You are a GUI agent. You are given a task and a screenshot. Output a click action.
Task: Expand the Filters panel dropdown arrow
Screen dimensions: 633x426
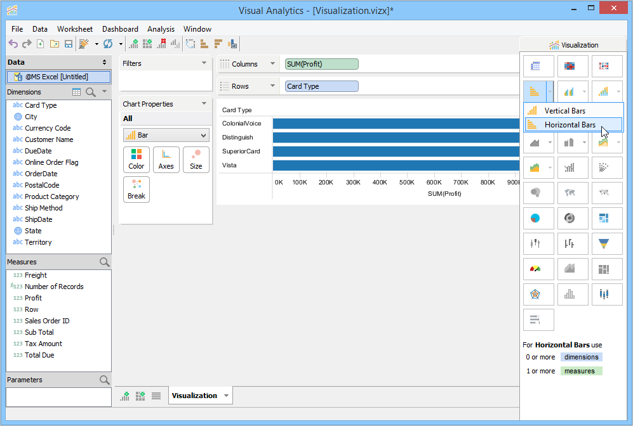click(204, 63)
